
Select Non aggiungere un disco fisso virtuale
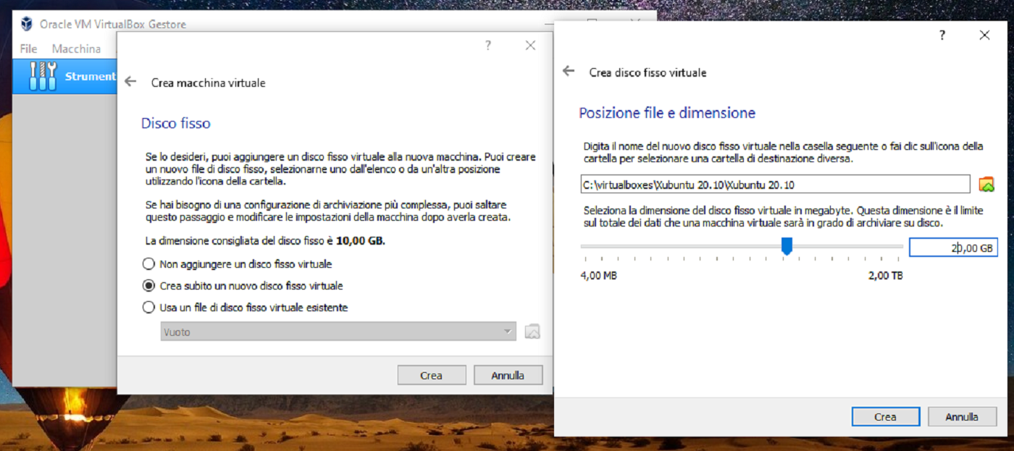(148, 264)
